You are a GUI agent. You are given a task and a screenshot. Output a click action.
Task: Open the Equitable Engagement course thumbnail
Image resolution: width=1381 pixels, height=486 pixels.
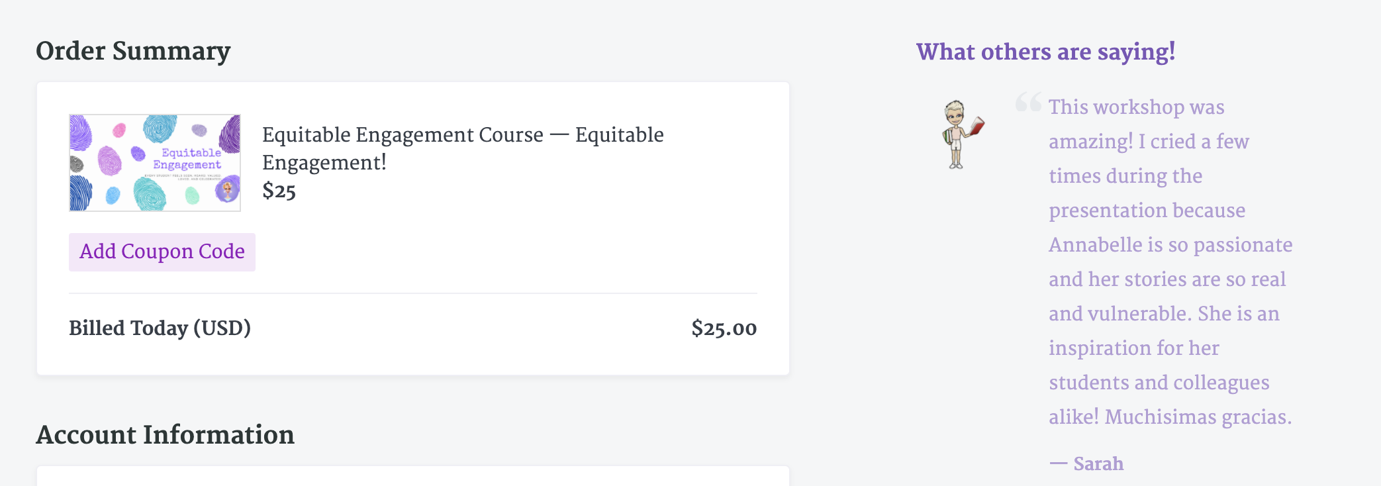155,163
